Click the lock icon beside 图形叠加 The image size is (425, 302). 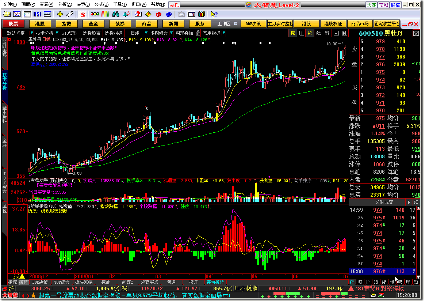tap(198, 33)
